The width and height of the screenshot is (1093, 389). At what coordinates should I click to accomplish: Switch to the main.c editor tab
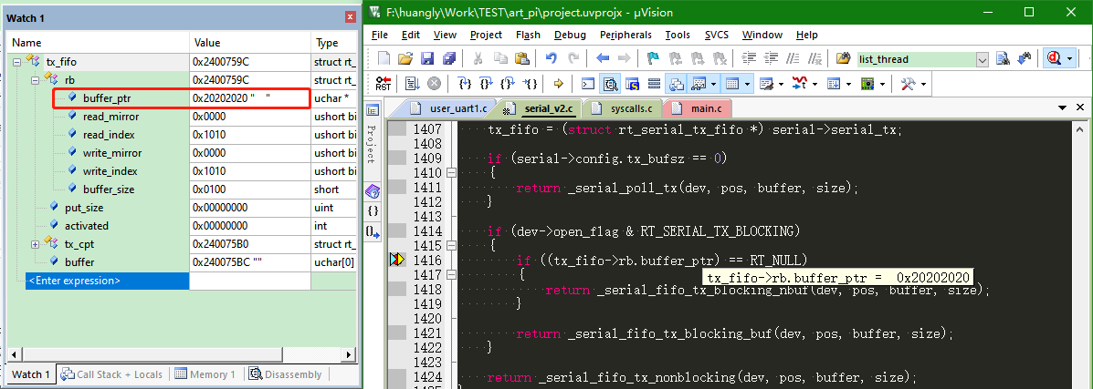coord(699,108)
